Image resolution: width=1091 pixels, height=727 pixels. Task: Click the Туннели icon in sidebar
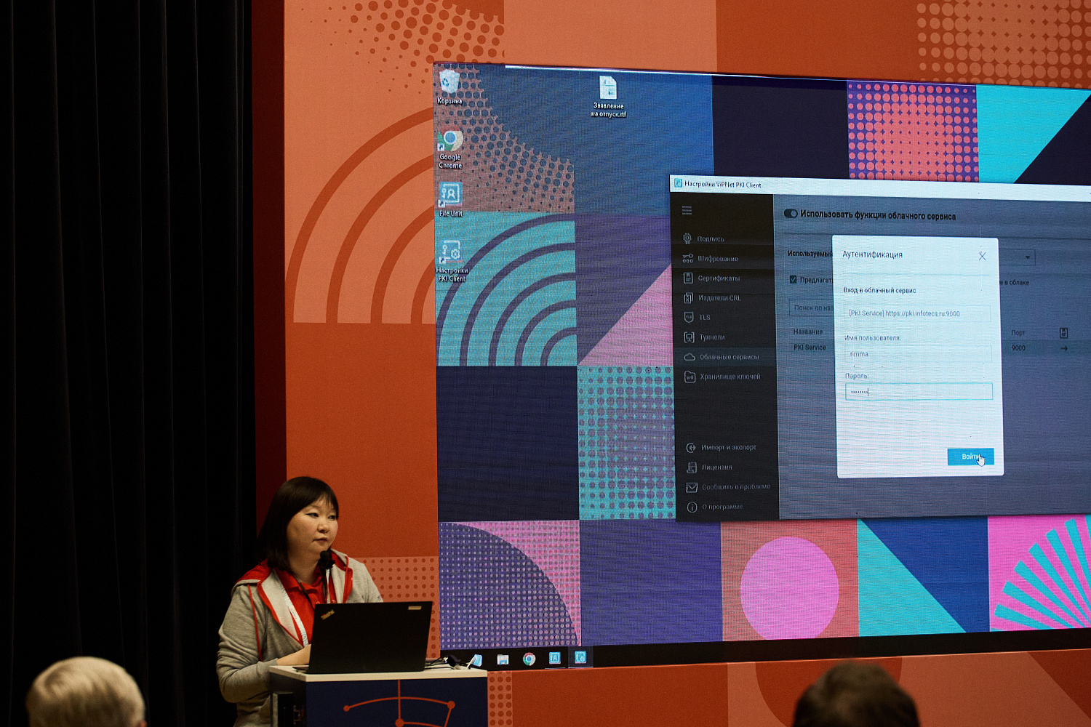pos(689,337)
